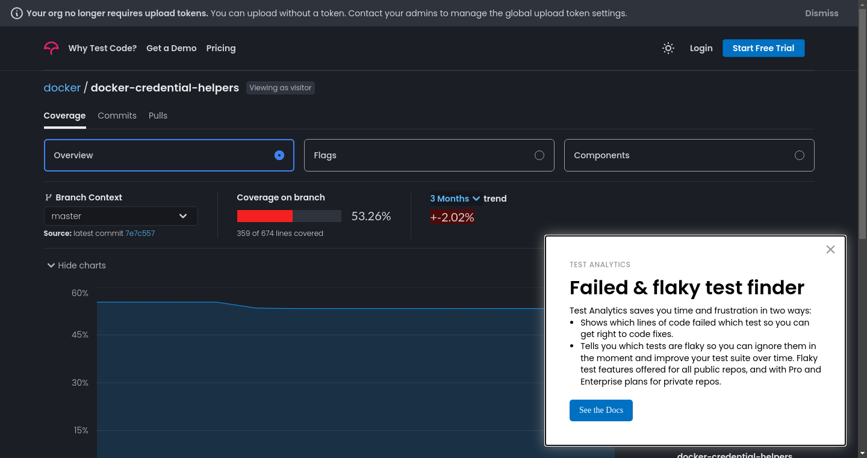
Task: Open the docker organization link
Action: point(62,88)
